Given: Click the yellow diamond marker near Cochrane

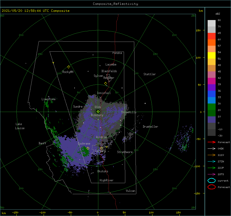Looking at the screenshot, I should [x=88, y=148].
